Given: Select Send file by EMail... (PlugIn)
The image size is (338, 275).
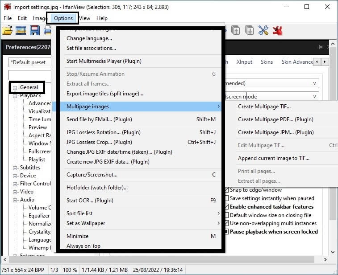Looking at the screenshot, I should click(x=141, y=119).
